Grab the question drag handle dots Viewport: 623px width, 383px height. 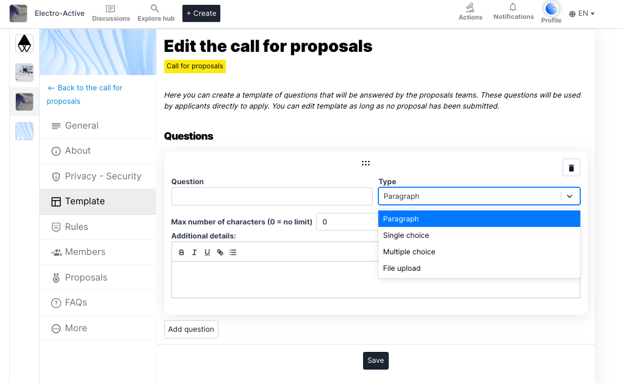point(366,163)
